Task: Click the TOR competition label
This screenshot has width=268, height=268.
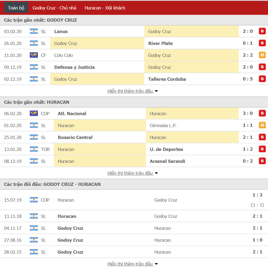Action: (45, 149)
